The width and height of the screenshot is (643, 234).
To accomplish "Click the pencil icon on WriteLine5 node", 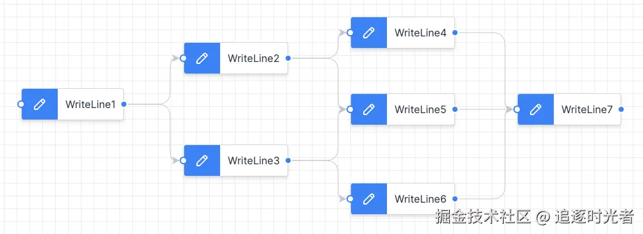I will [x=368, y=109].
